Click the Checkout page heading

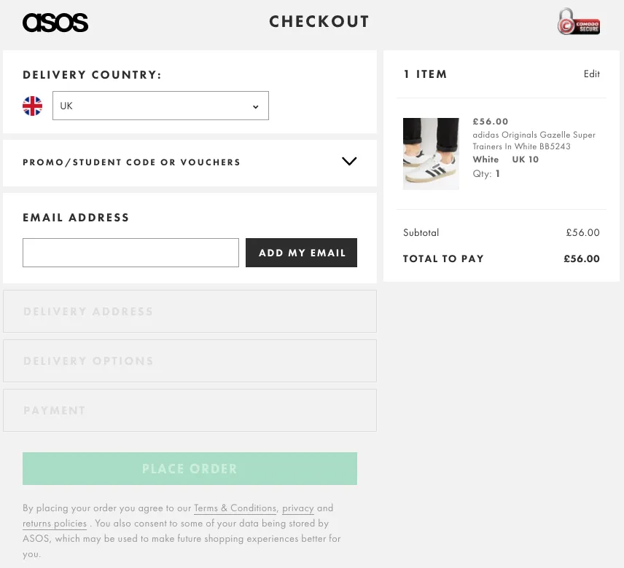click(x=319, y=23)
